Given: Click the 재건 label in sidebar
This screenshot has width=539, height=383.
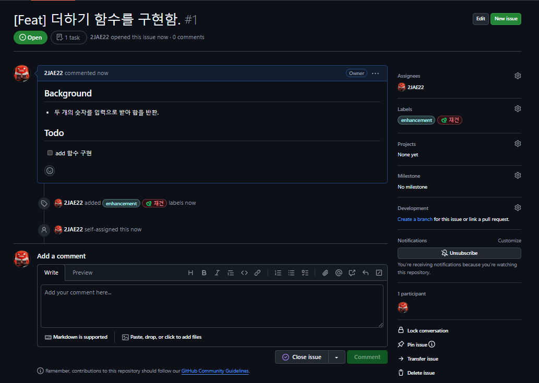Looking at the screenshot, I should [450, 120].
